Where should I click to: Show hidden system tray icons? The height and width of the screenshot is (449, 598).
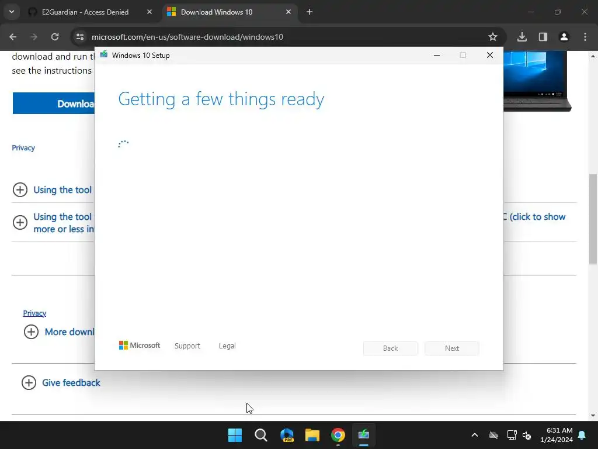click(x=475, y=435)
